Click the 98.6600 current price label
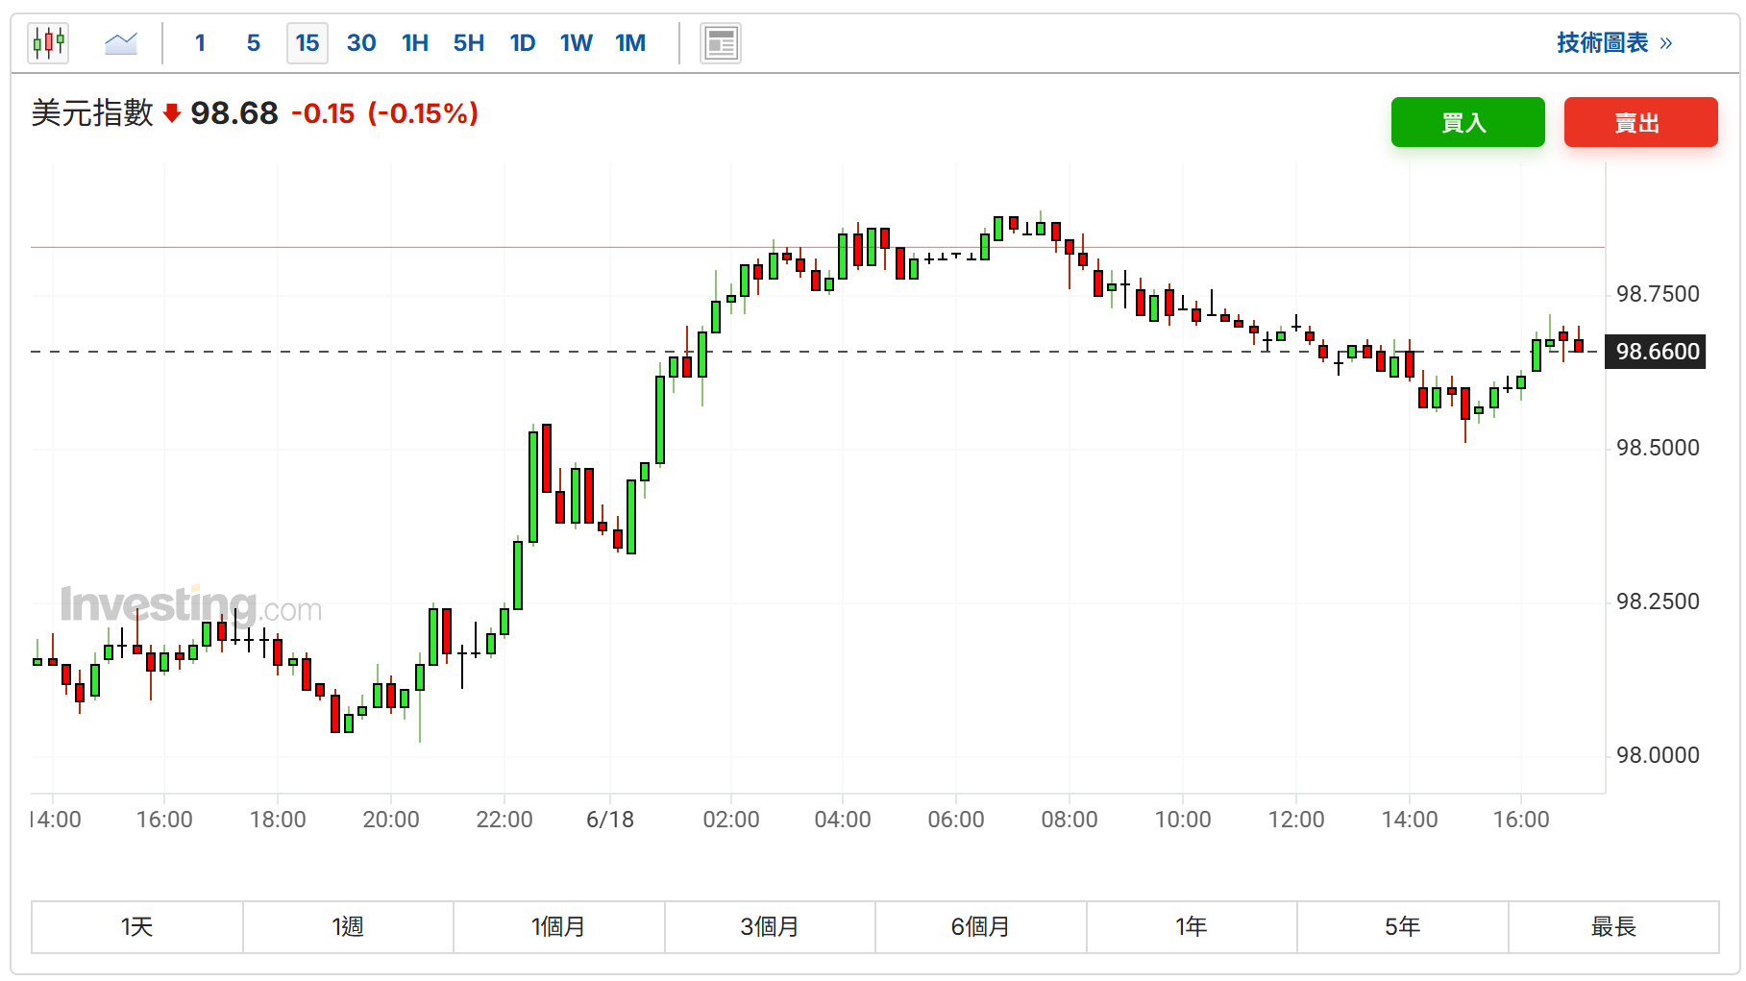Viewport: 1746px width, 981px height. pyautogui.click(x=1657, y=352)
